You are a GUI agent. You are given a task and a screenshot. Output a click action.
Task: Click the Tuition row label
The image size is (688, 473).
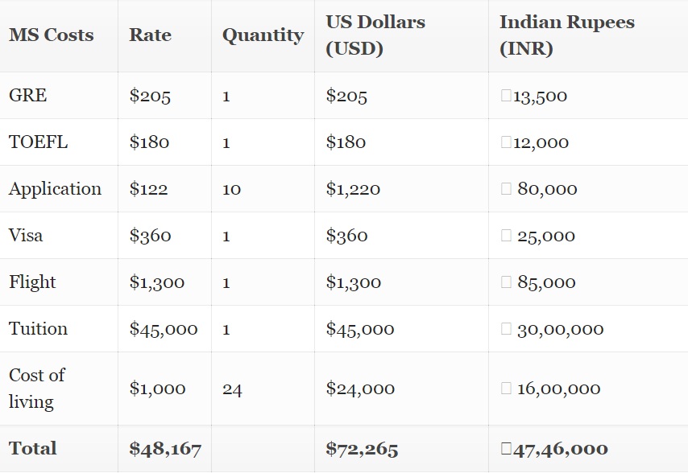[x=38, y=329]
